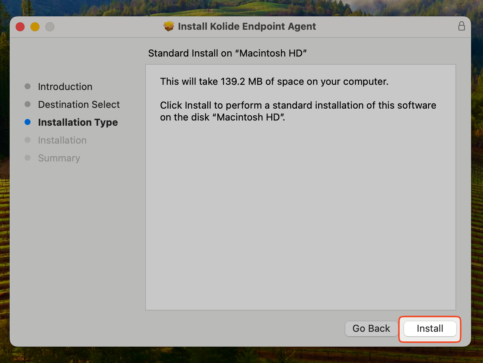483x363 pixels.
Task: Click the dimmed Installation step label
Action: (x=62, y=140)
